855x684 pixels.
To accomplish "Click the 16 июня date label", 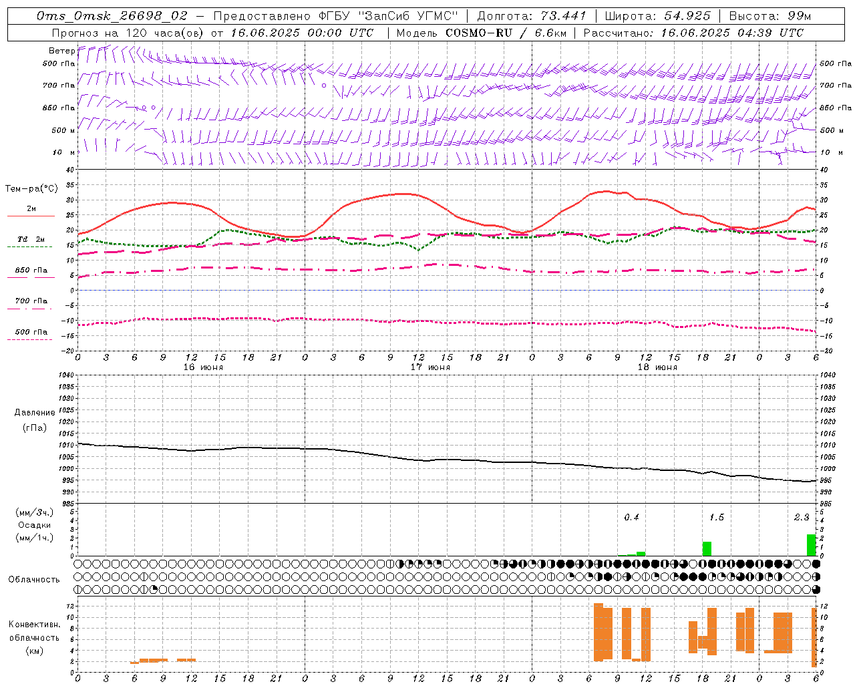I will [x=203, y=367].
